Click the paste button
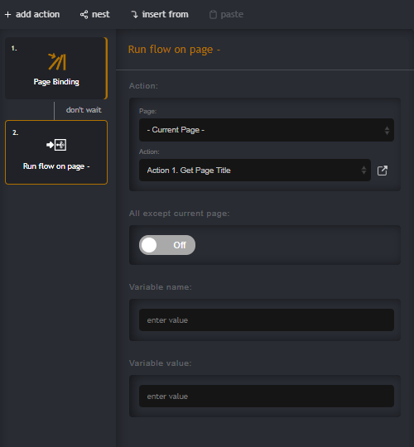The height and width of the screenshot is (447, 414). tap(226, 14)
